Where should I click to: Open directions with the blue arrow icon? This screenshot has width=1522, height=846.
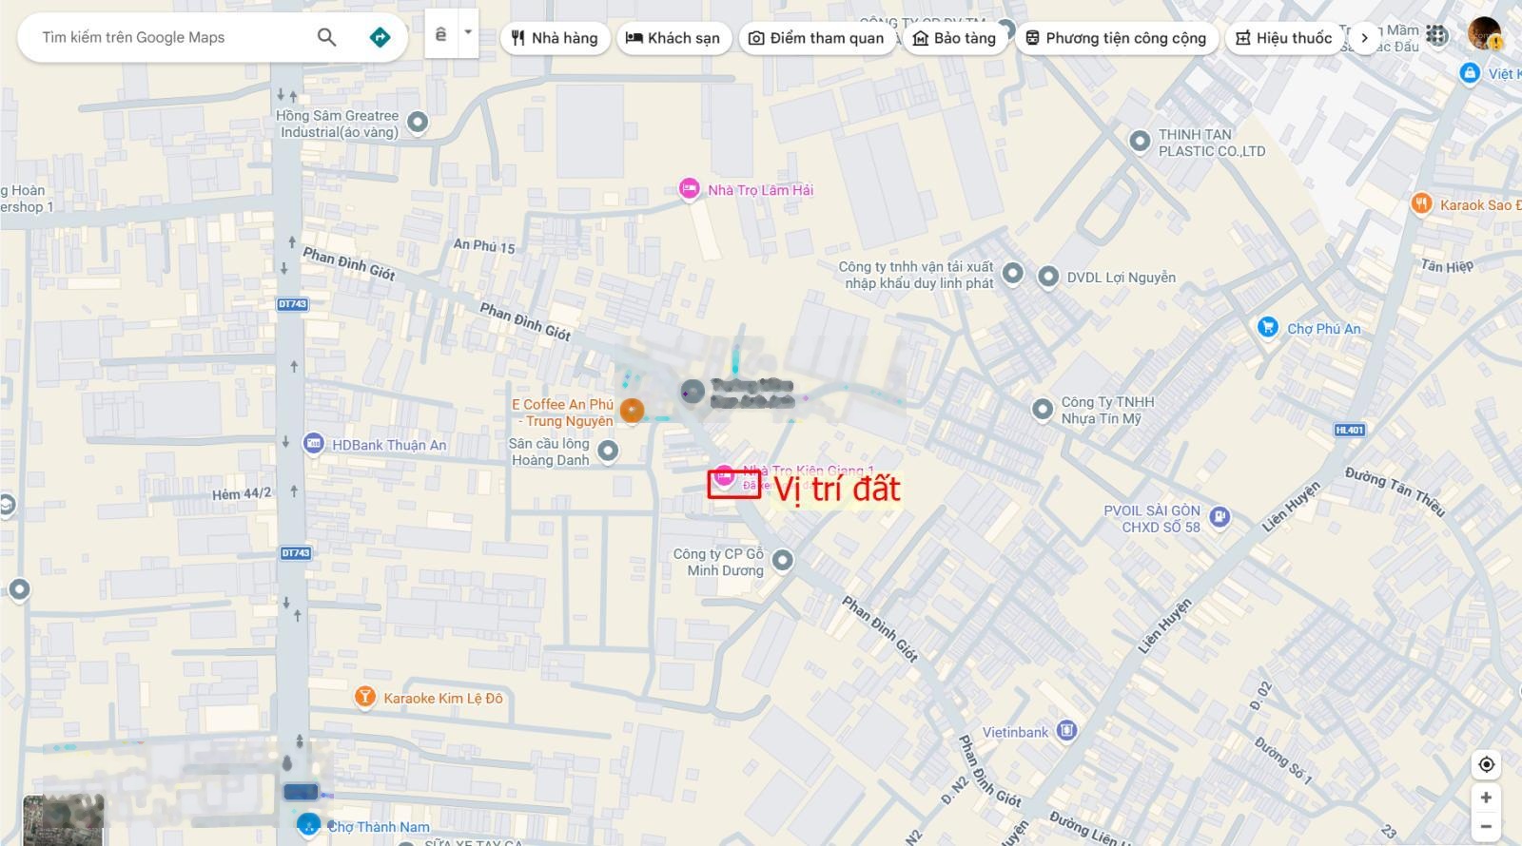(x=380, y=37)
